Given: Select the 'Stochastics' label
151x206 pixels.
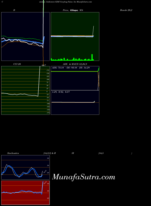Looking at the screenshot, I should tap(13, 153).
